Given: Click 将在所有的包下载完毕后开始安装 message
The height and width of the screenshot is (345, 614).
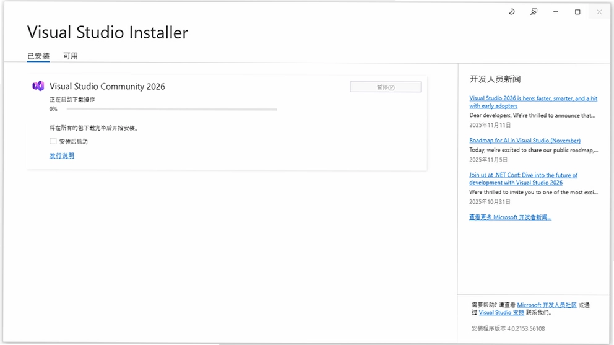Looking at the screenshot, I should [x=93, y=128].
